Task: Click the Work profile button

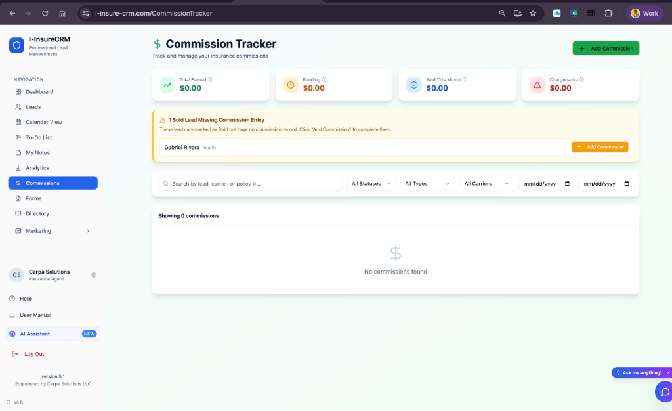Action: point(644,13)
